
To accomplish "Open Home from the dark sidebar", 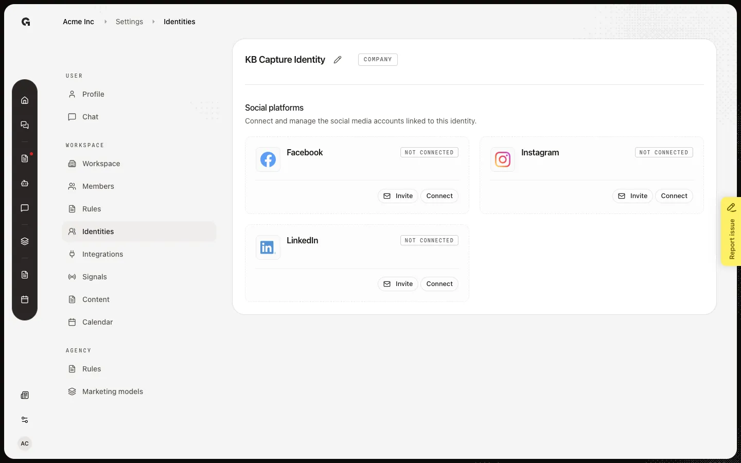I will (x=25, y=100).
